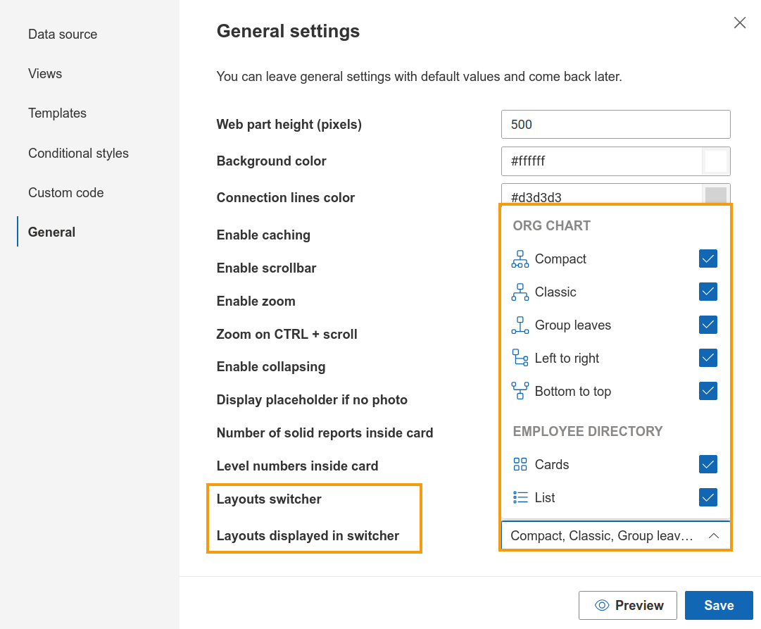The height and width of the screenshot is (629, 761).
Task: Click the Left to right layout icon
Action: click(520, 358)
